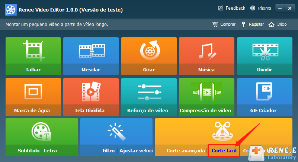
Task: Click the GIF Criador label
Action: [x=263, y=110]
